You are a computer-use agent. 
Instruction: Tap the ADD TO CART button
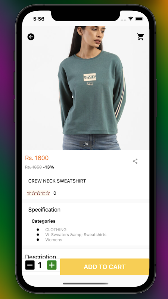pos(105,267)
